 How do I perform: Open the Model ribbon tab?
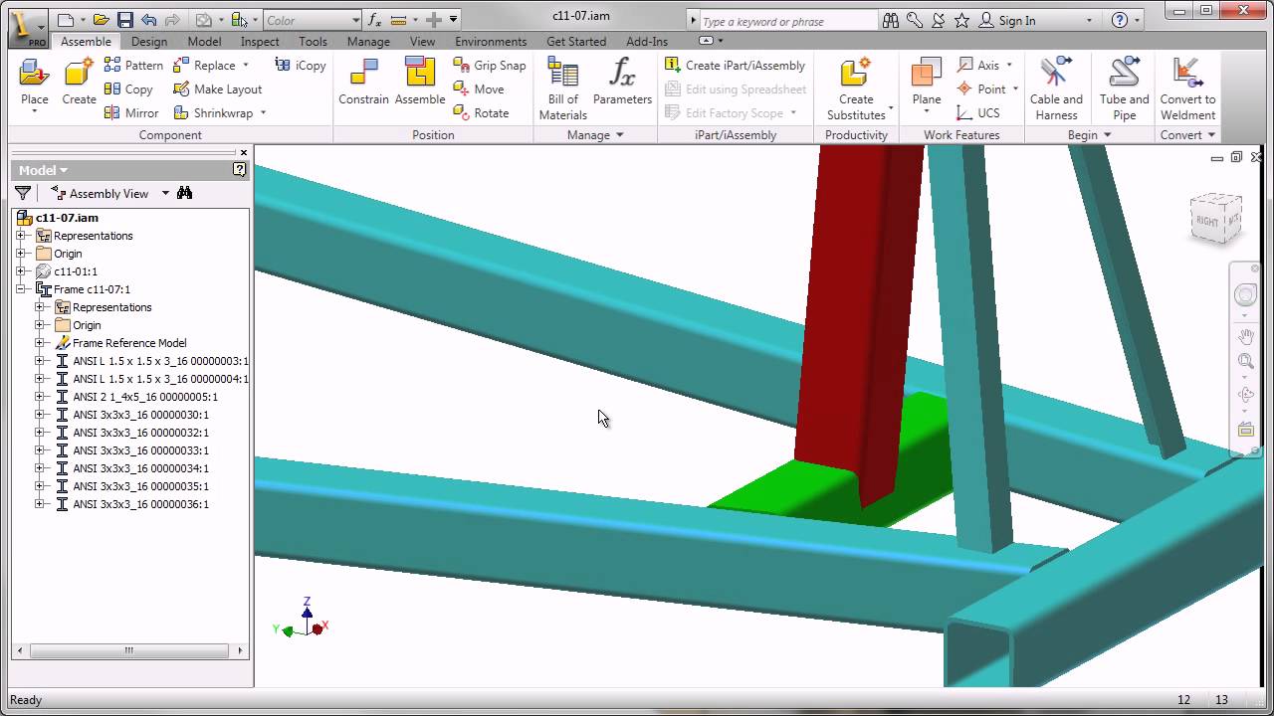[204, 42]
